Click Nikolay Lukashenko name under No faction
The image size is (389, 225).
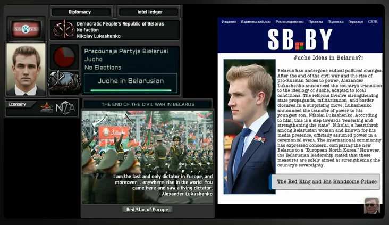[98, 36]
